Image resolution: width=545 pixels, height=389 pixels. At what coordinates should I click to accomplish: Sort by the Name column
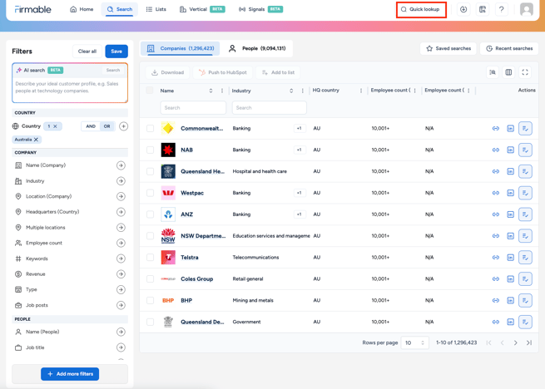pos(211,91)
